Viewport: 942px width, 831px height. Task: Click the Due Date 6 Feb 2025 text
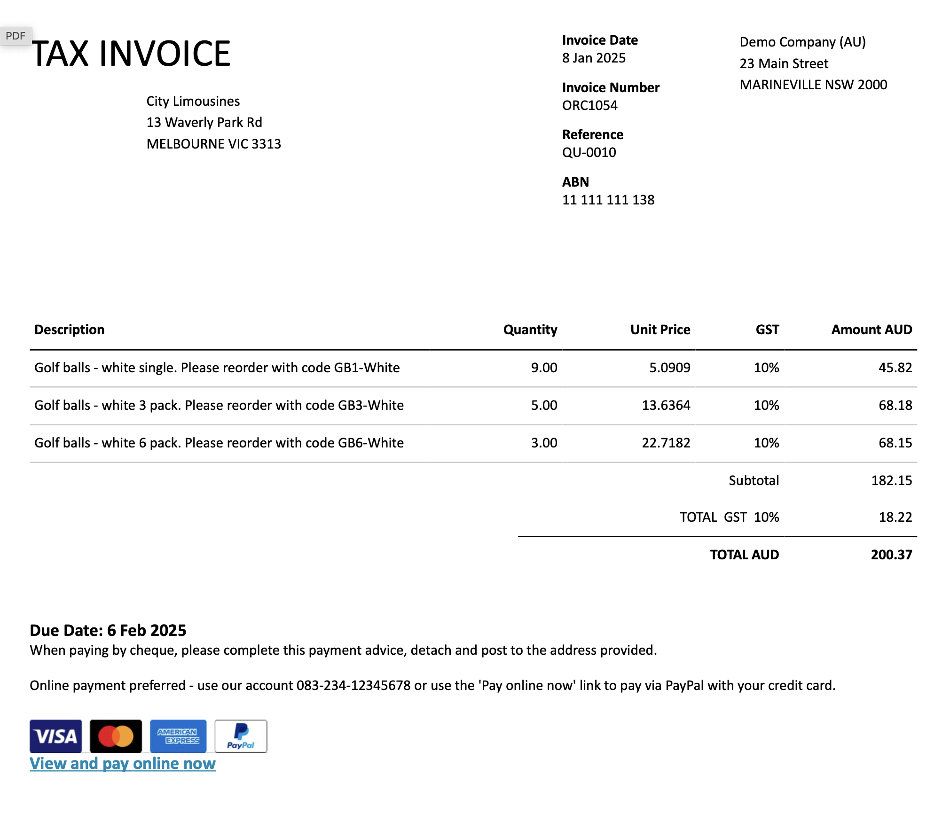pyautogui.click(x=108, y=630)
